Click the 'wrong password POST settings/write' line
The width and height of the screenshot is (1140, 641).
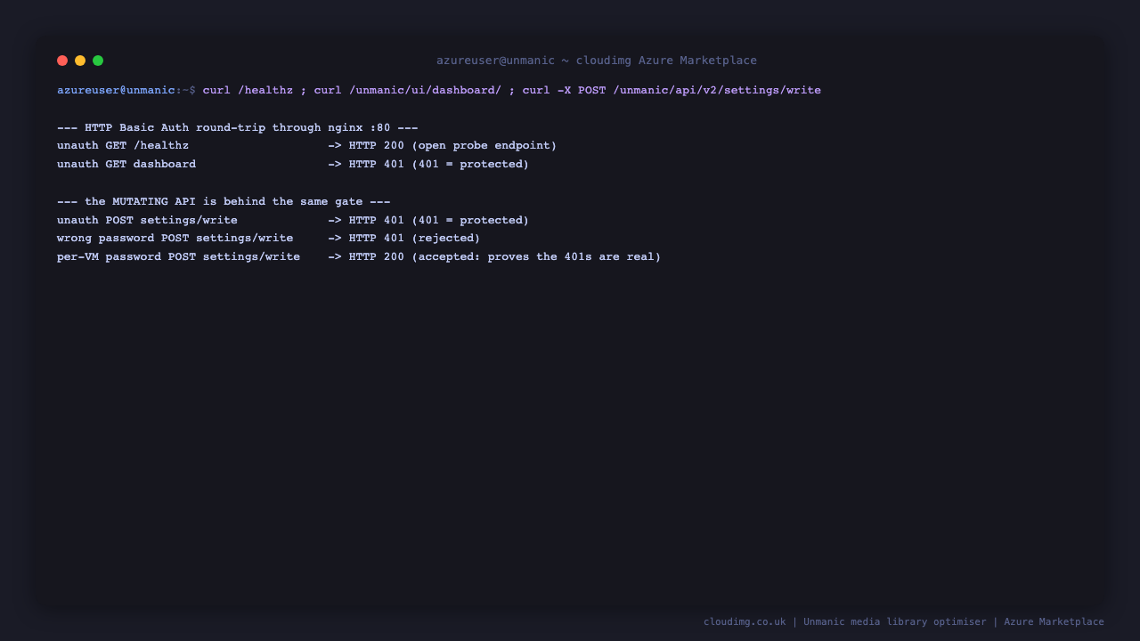pos(175,238)
